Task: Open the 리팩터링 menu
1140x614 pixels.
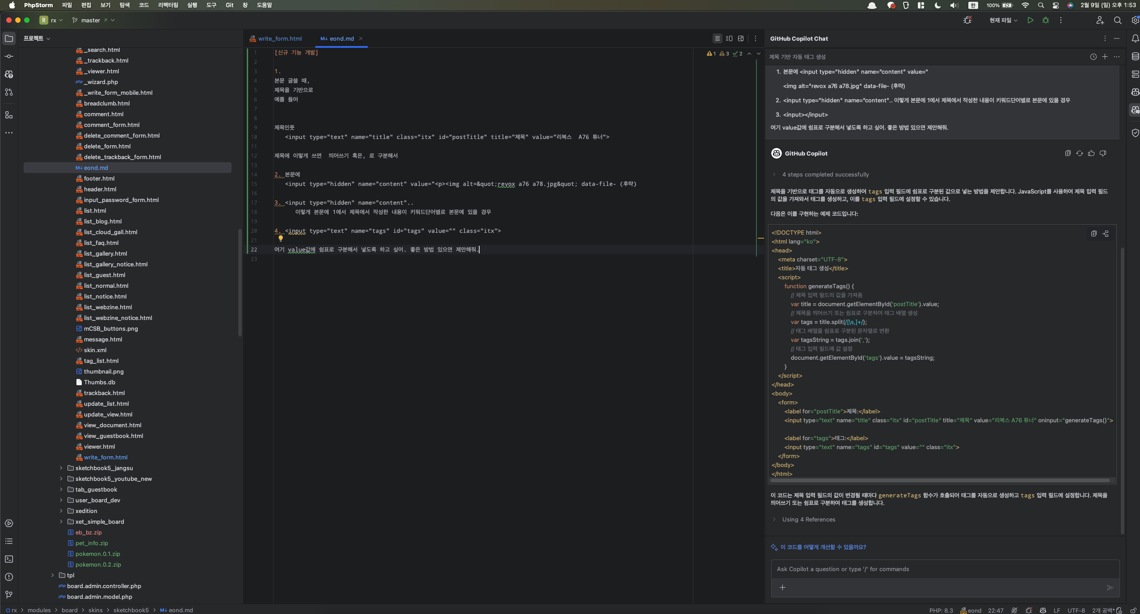Action: tap(168, 5)
